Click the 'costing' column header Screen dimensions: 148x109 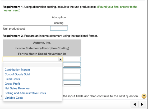(59, 23)
